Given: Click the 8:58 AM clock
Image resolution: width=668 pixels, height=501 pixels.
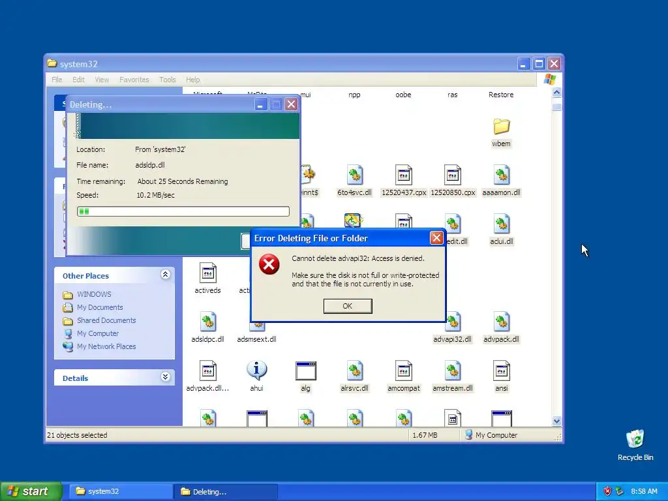Looking at the screenshot, I should (x=644, y=491).
